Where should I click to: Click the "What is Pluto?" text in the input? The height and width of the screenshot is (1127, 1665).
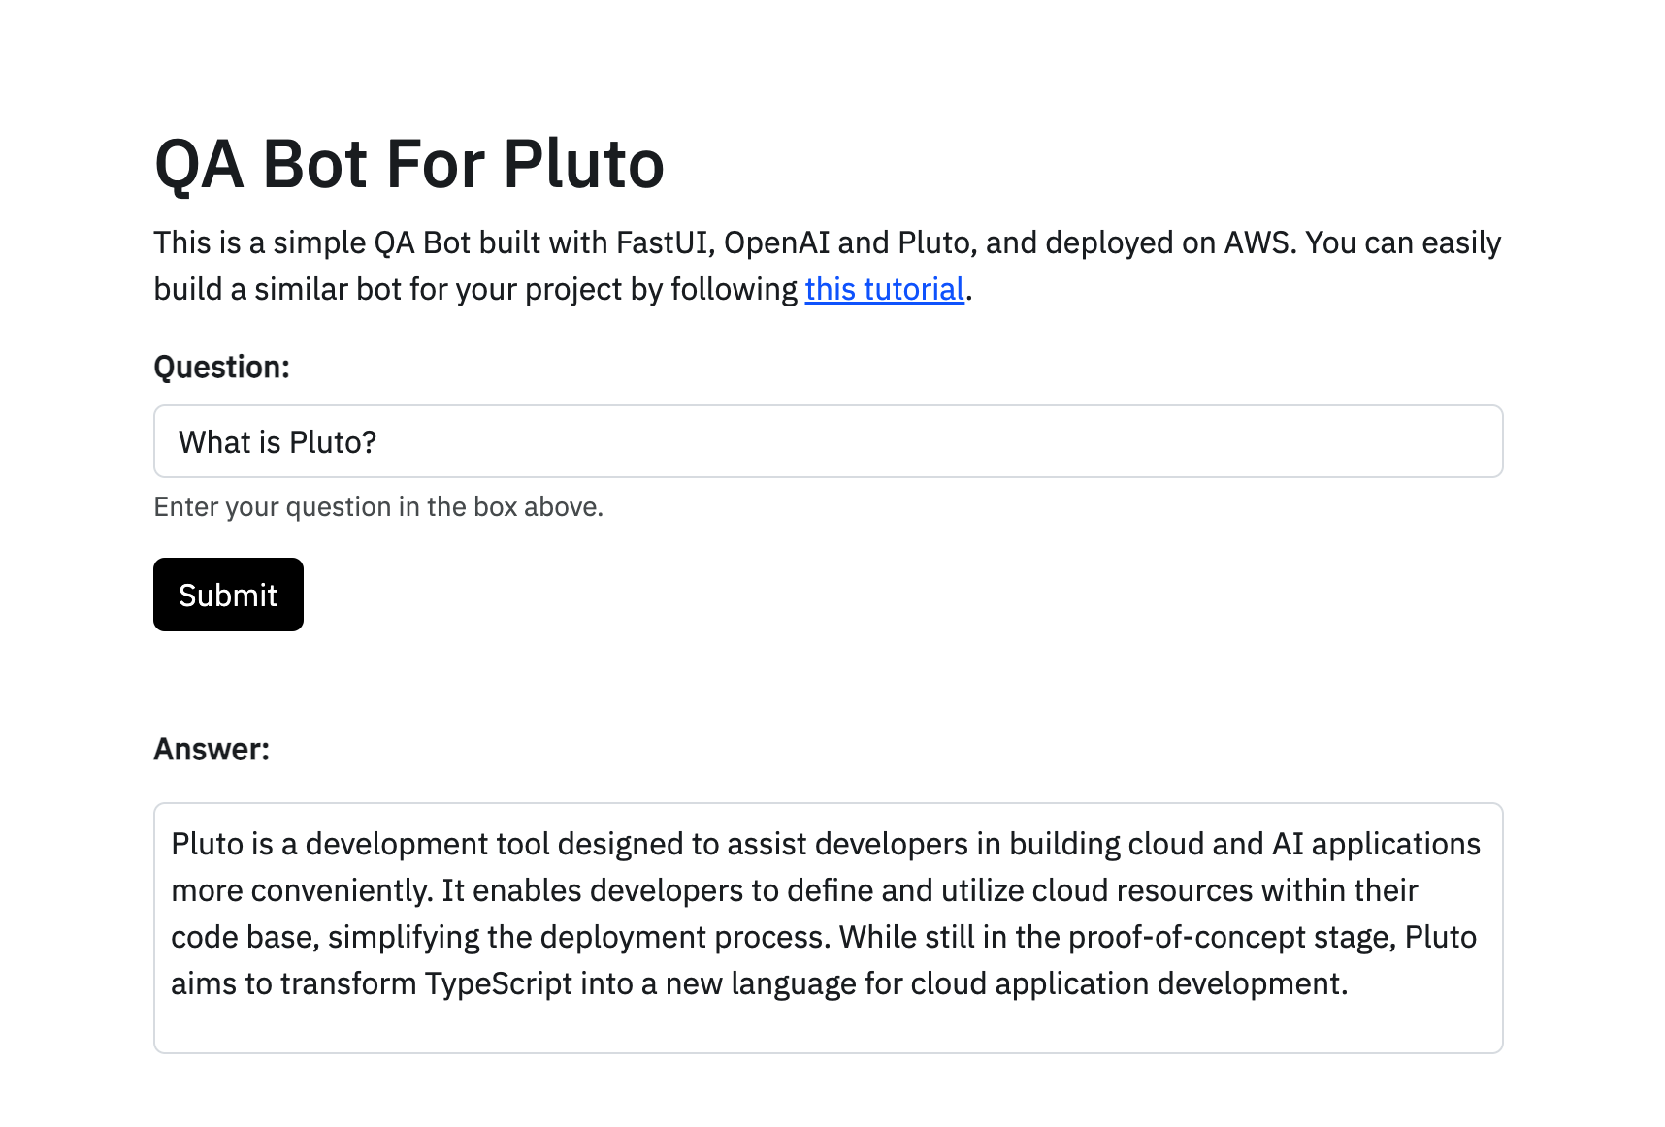[x=277, y=442]
